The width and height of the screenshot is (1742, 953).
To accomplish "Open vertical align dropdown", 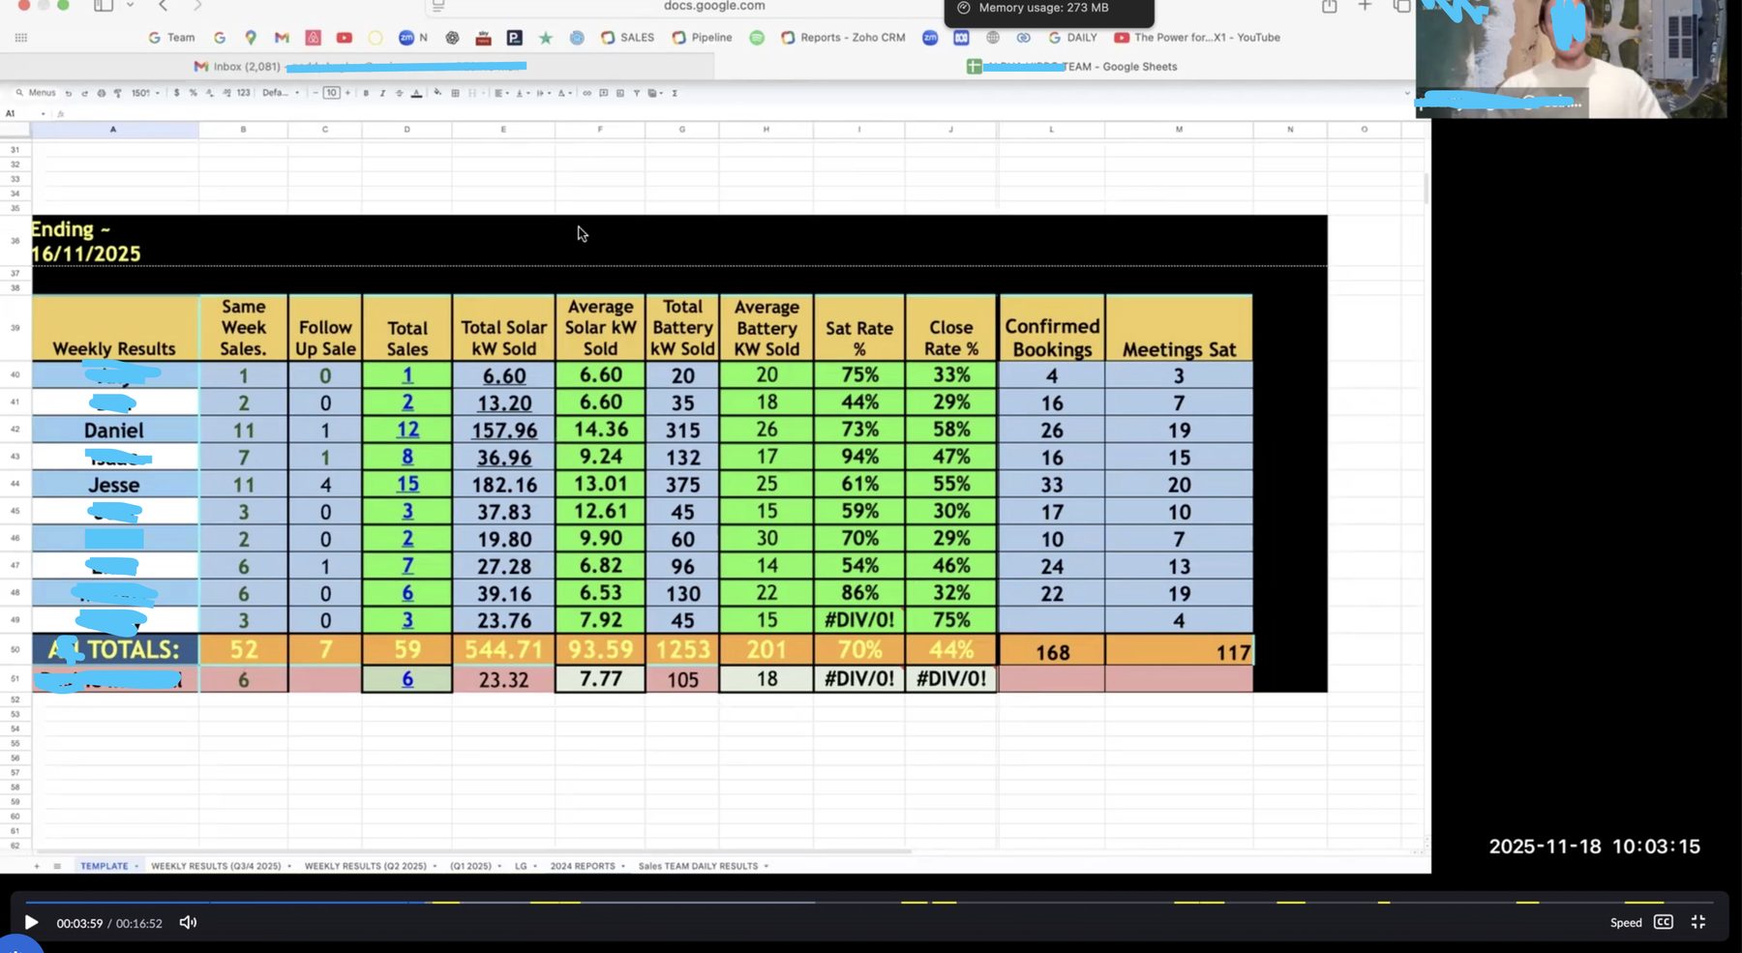I will tap(522, 93).
